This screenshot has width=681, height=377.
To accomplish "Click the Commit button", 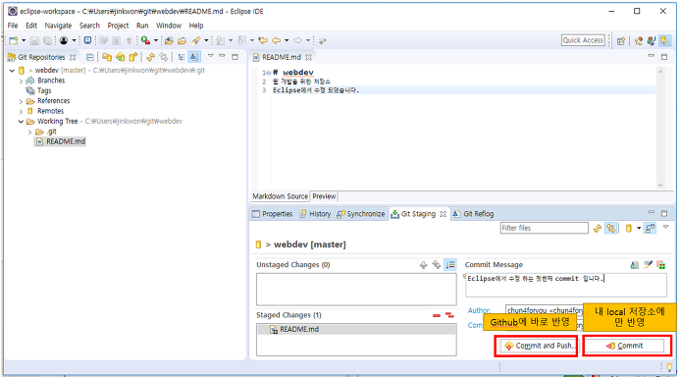I will click(x=624, y=346).
